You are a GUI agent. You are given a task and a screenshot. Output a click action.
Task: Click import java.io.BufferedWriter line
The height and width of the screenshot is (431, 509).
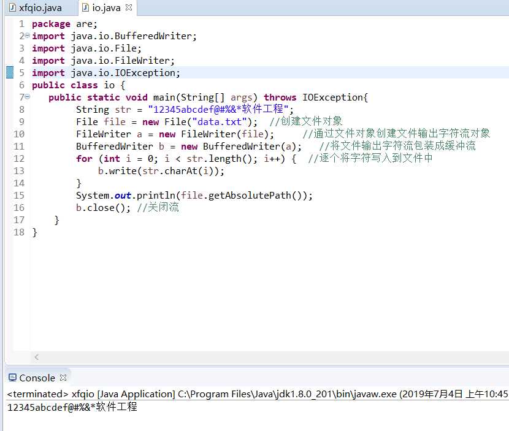(x=114, y=36)
